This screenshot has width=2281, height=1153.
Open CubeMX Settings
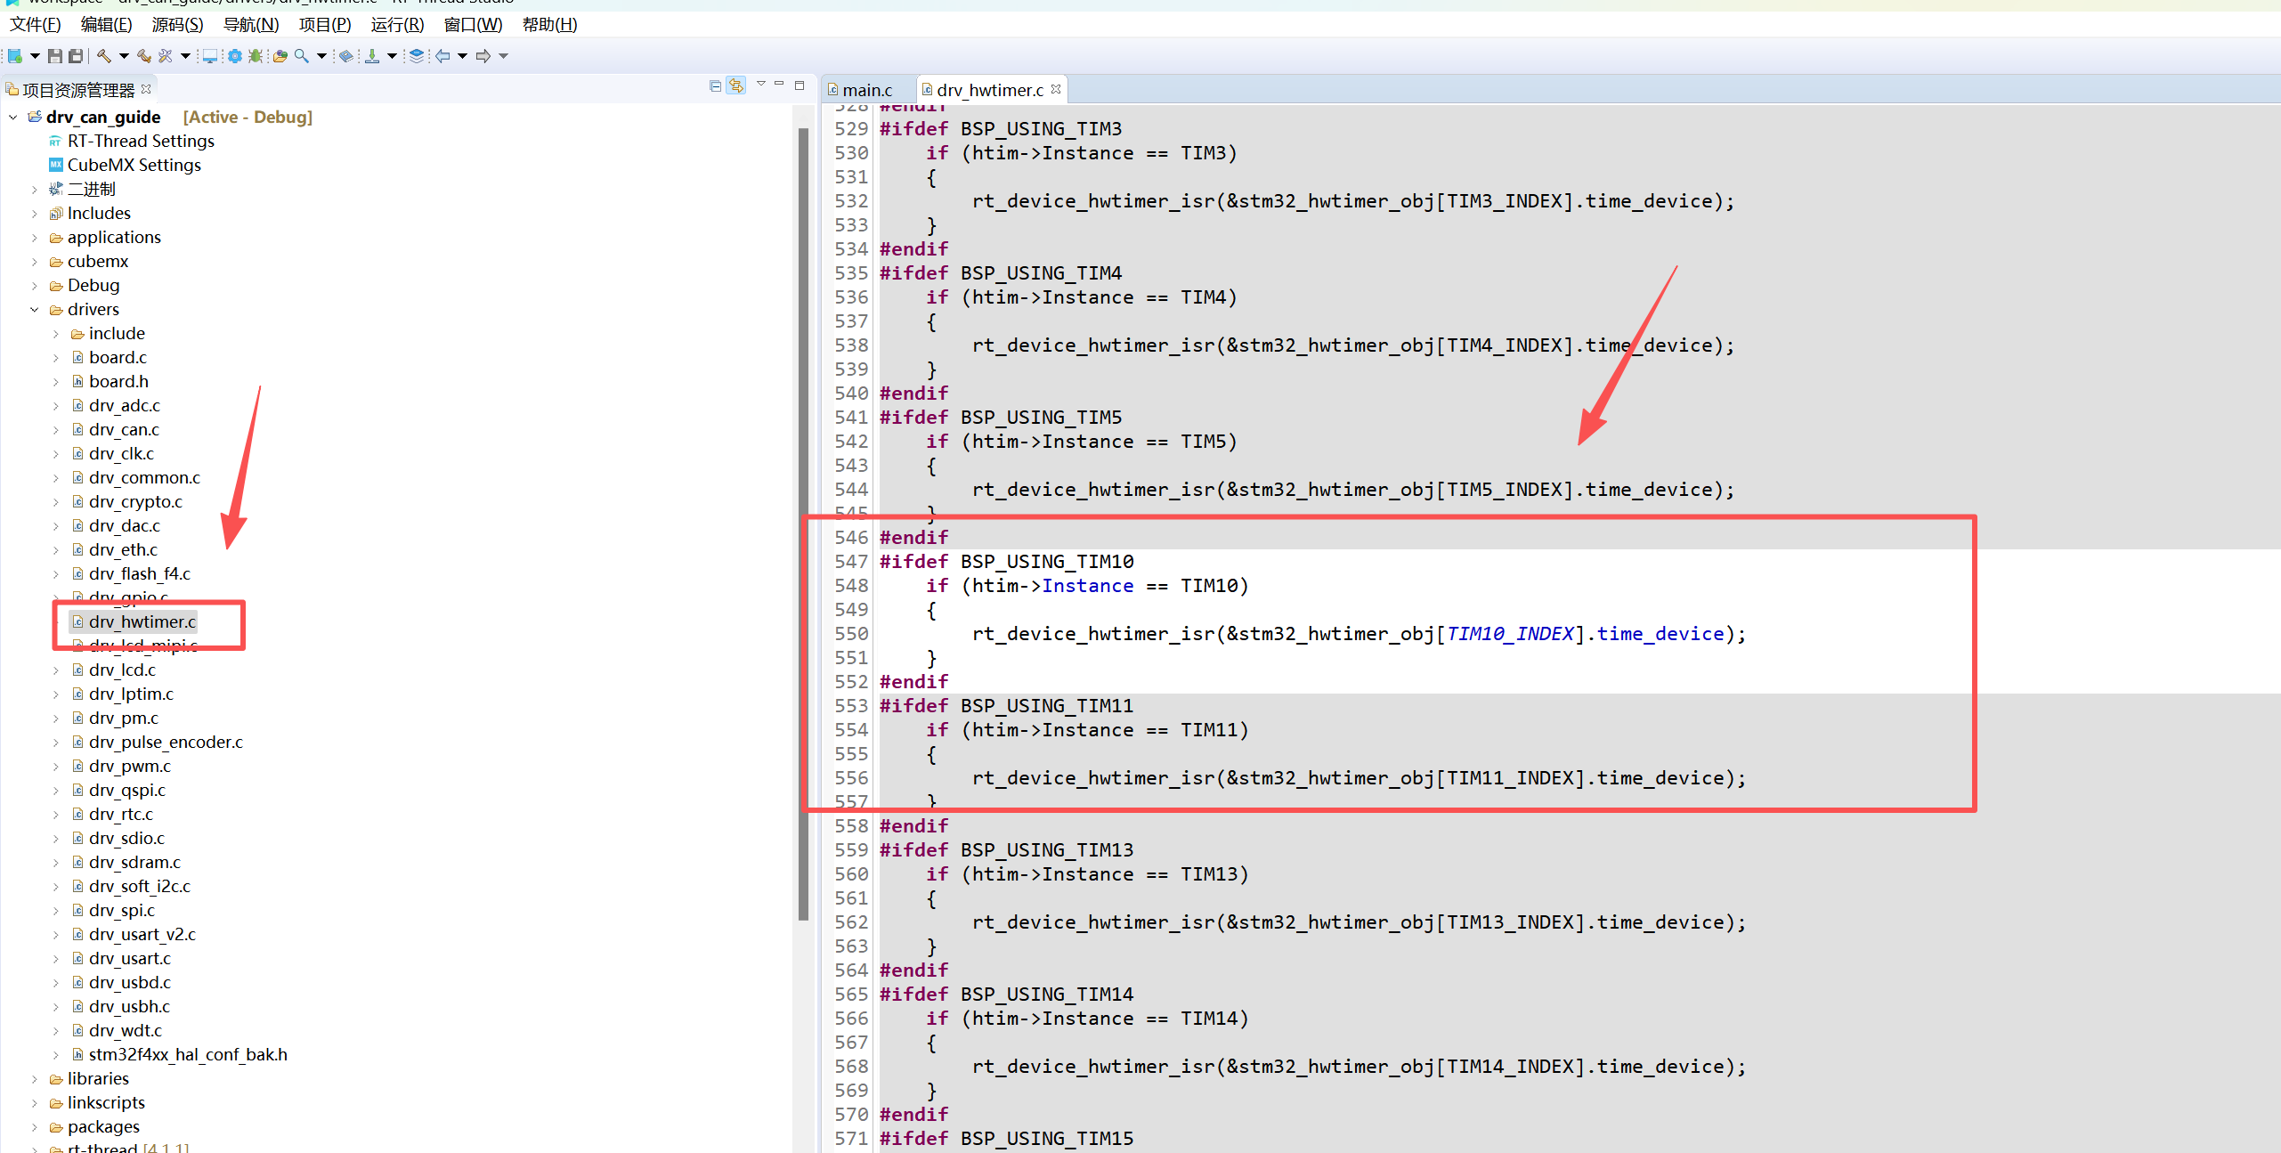134,165
